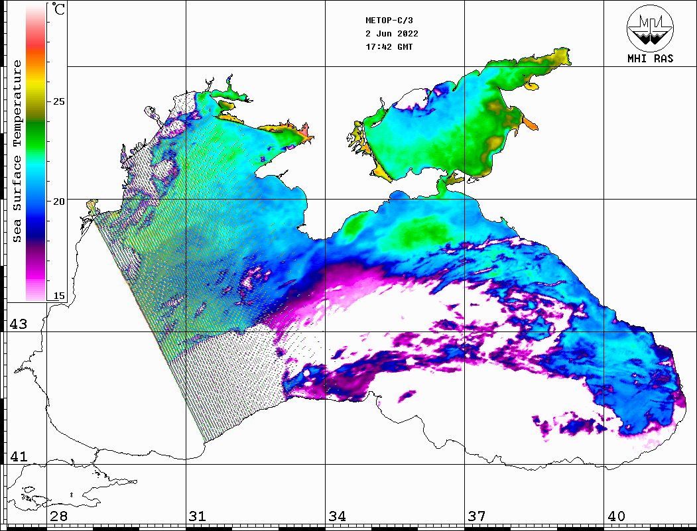697x531 pixels.
Task: Click longitude label 37
Action: [477, 516]
